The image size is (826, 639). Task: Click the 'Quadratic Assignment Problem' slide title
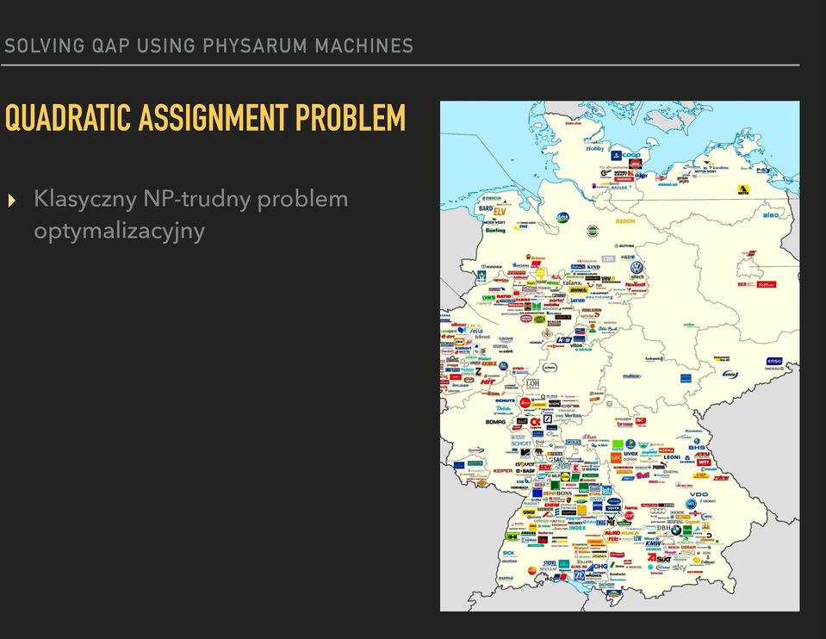pos(206,117)
